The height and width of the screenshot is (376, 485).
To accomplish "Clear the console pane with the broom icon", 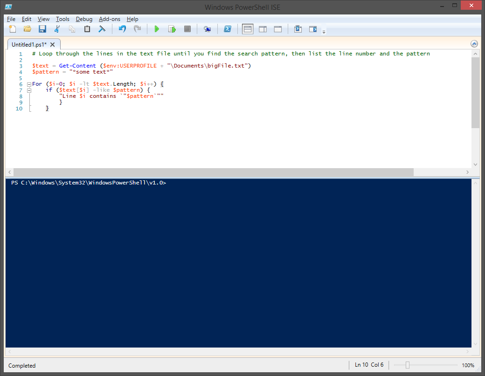I will 102,29.
